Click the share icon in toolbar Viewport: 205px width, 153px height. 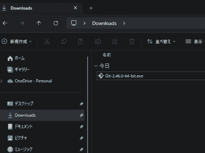click(x=115, y=41)
